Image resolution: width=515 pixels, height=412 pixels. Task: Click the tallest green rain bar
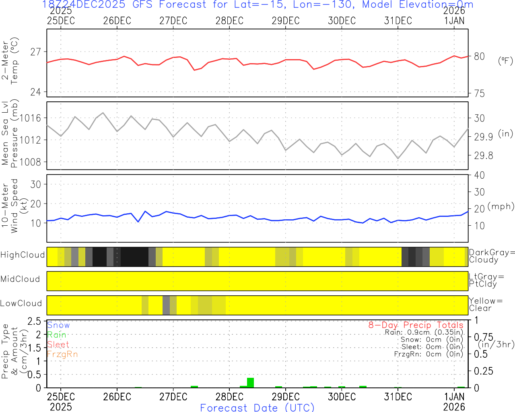coord(250,383)
